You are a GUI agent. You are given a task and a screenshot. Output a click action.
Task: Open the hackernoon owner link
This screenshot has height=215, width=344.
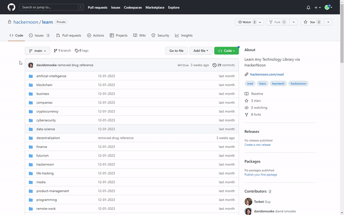[26, 22]
